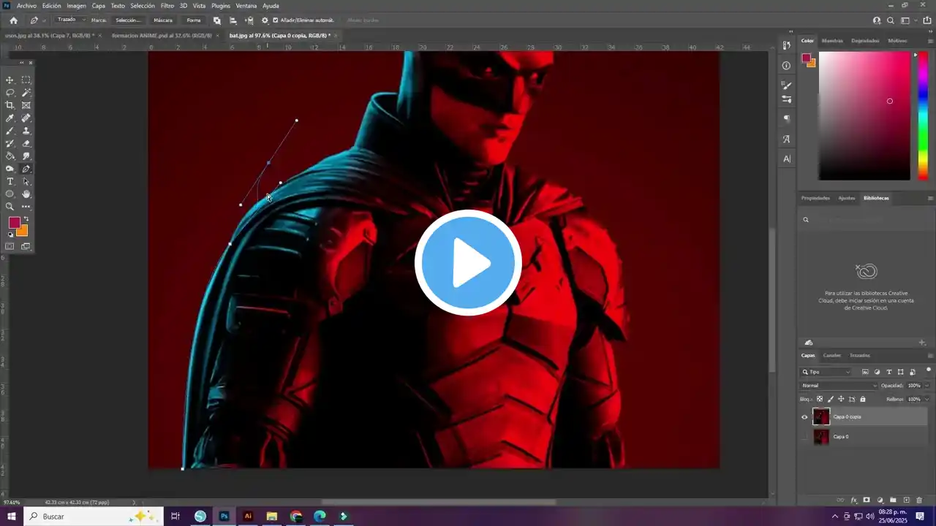
Task: Click the layer style fx icon
Action: (x=853, y=500)
